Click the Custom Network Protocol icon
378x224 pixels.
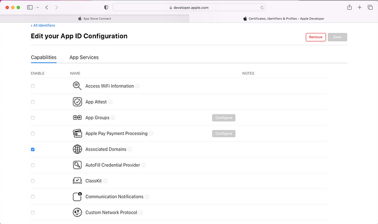click(x=77, y=213)
